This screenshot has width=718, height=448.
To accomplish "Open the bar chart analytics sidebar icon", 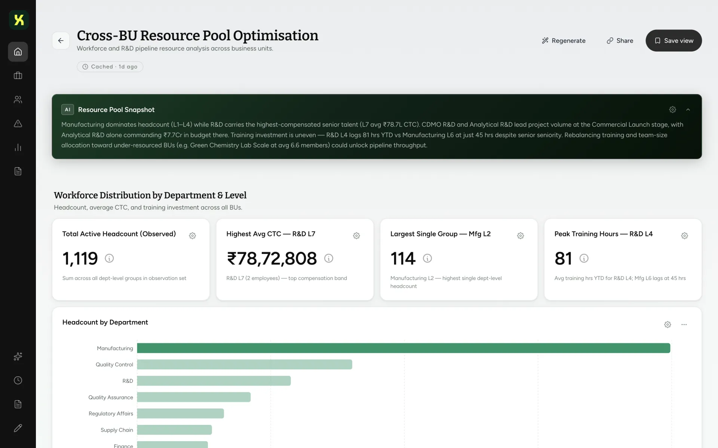I will pyautogui.click(x=18, y=147).
